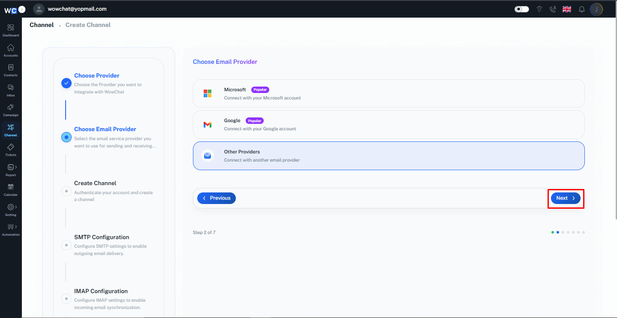This screenshot has height=318, width=617.
Task: Click the Next button
Action: pos(566,198)
